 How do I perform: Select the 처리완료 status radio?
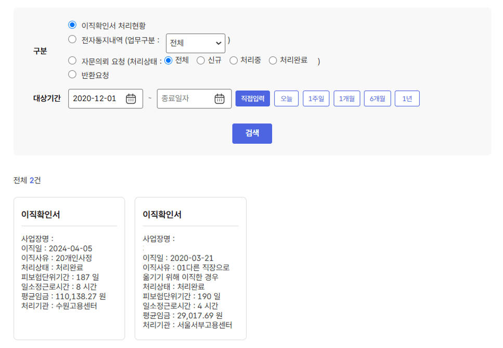[273, 60]
